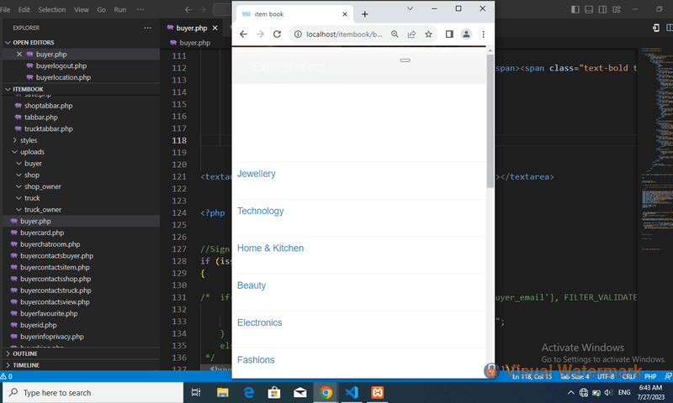This screenshot has height=403, width=673.
Task: Open Chrome three-dot menu
Action: pyautogui.click(x=483, y=34)
